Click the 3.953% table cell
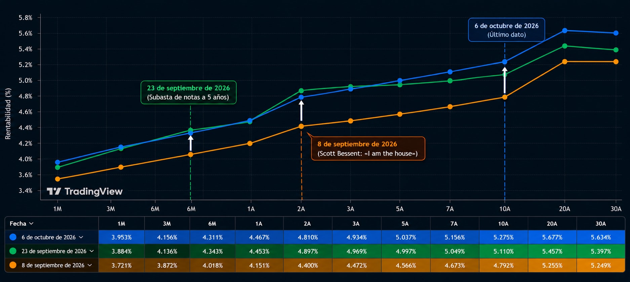 [121, 237]
